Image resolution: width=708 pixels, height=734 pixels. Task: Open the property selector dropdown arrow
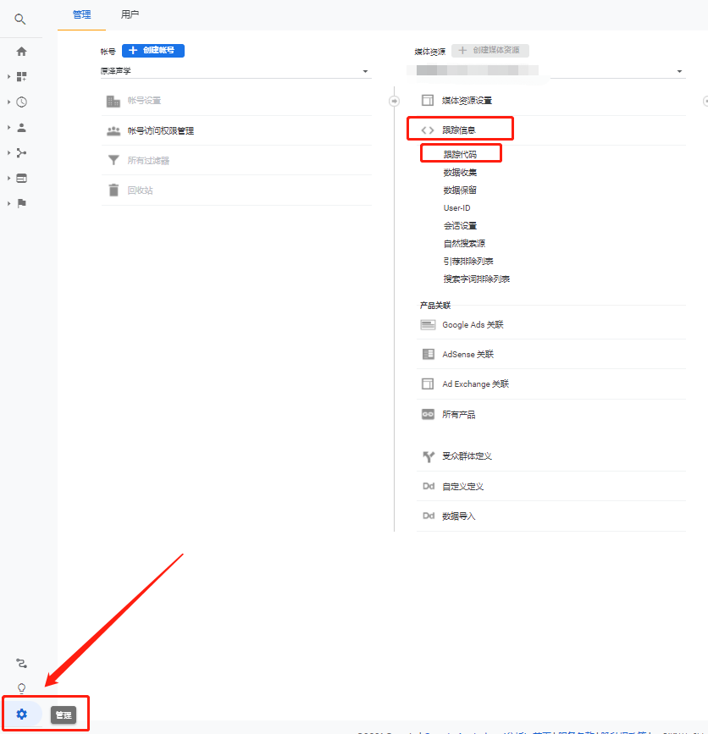679,72
